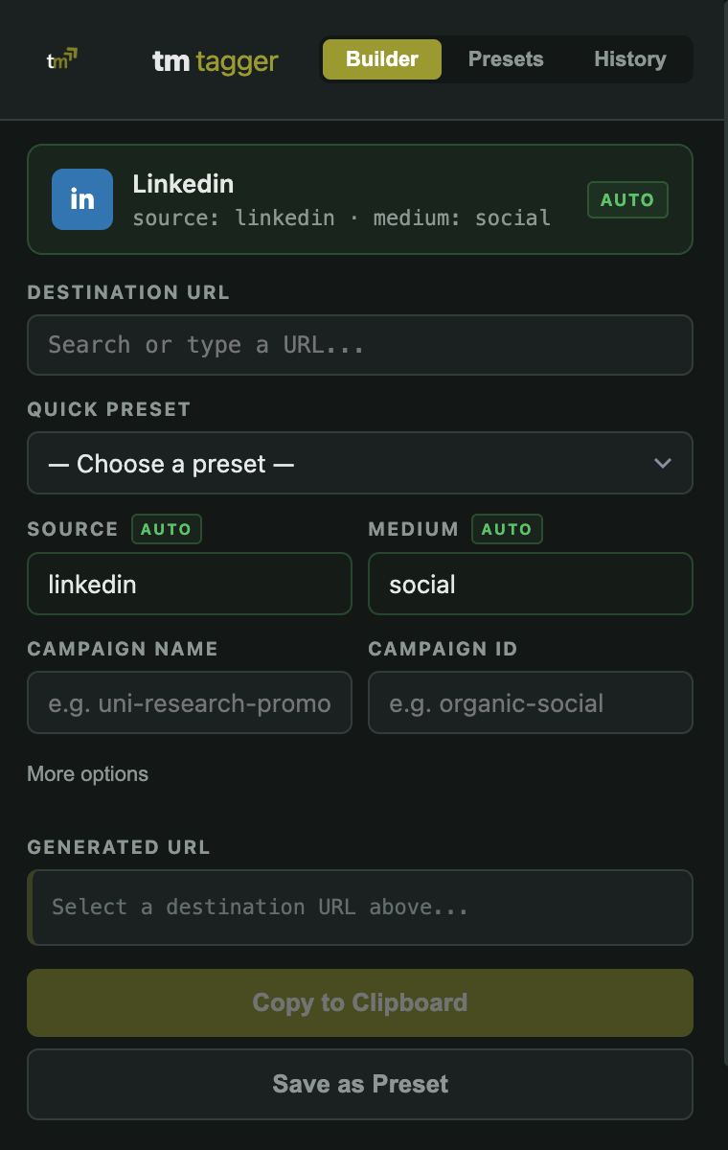Viewport: 728px width, 1150px height.
Task: Click the AUTO badge beside Medium
Action: click(x=507, y=529)
